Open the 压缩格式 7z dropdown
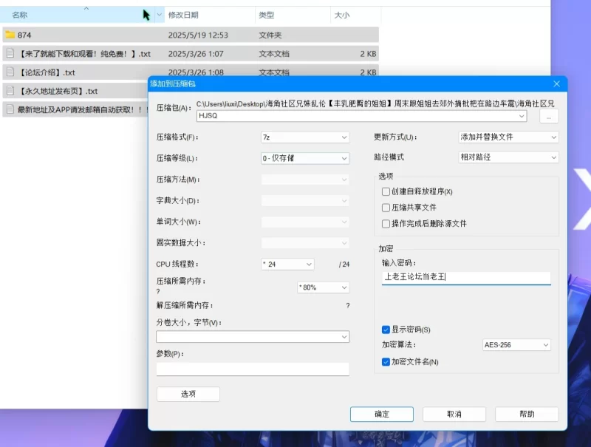Viewport: 591px width, 447px height. (x=304, y=137)
